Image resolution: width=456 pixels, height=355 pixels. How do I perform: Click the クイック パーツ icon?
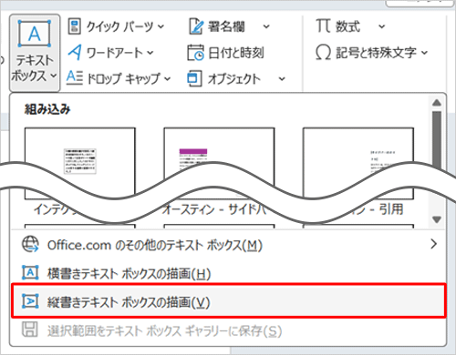pos(75,26)
